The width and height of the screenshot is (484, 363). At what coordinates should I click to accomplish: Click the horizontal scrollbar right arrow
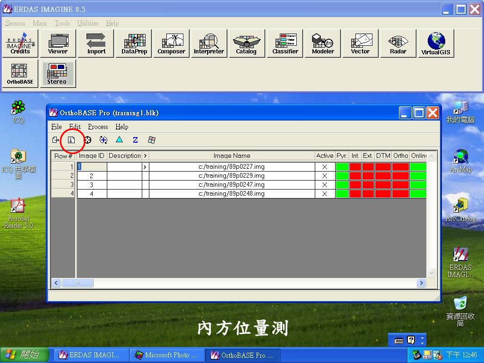pos(421,283)
